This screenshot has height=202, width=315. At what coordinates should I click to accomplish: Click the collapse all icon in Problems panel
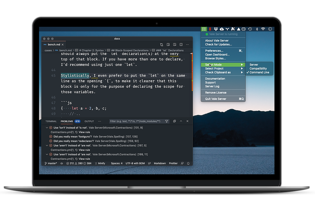pos(174,121)
